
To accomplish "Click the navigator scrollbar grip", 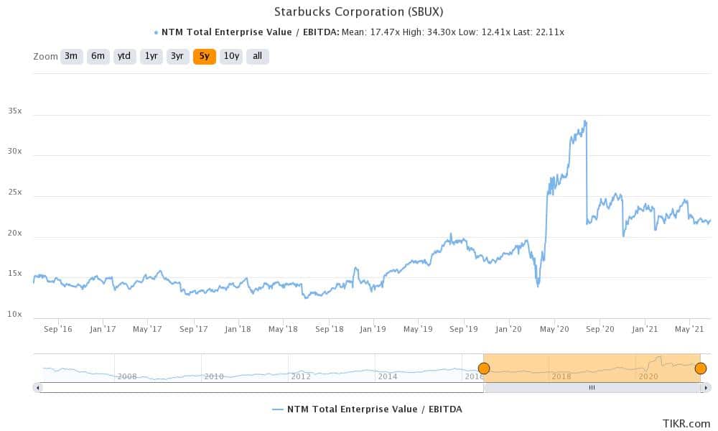I will tap(592, 387).
